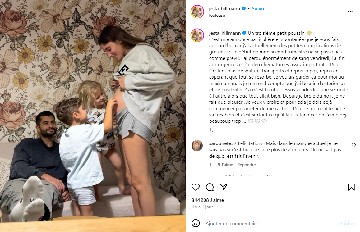The image size is (360, 232).
Task: View the 9 J'aime on comment
Action: coord(225,165)
